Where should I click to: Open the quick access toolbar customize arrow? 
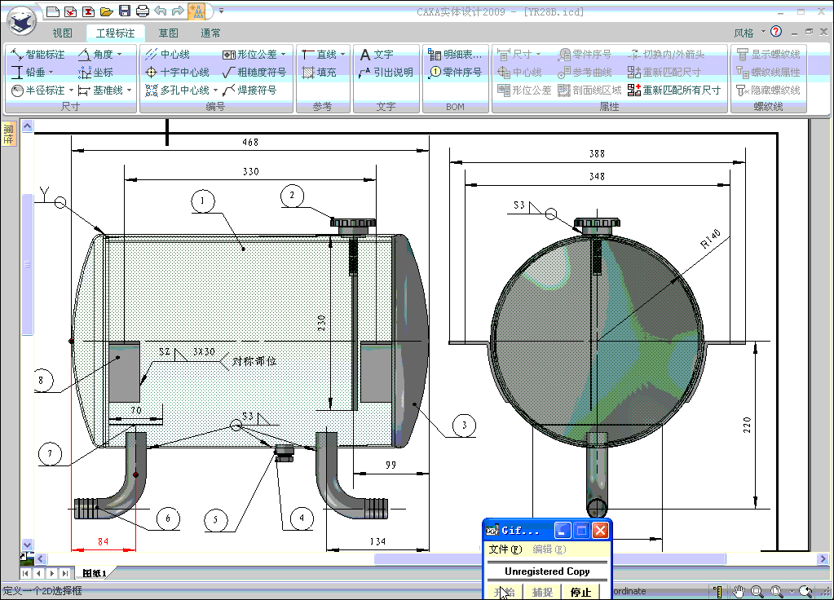(221, 10)
